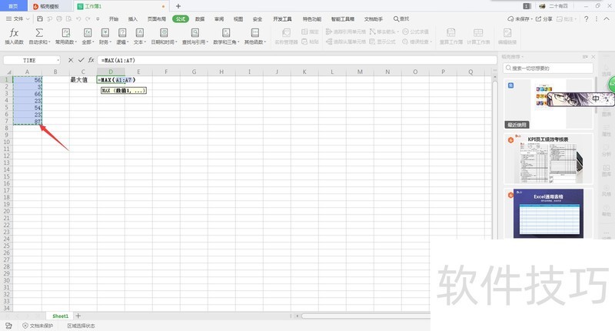Image resolution: width=615 pixels, height=331 pixels.
Task: Click the horizontal scrollbar of the sheet
Action: tap(364, 316)
